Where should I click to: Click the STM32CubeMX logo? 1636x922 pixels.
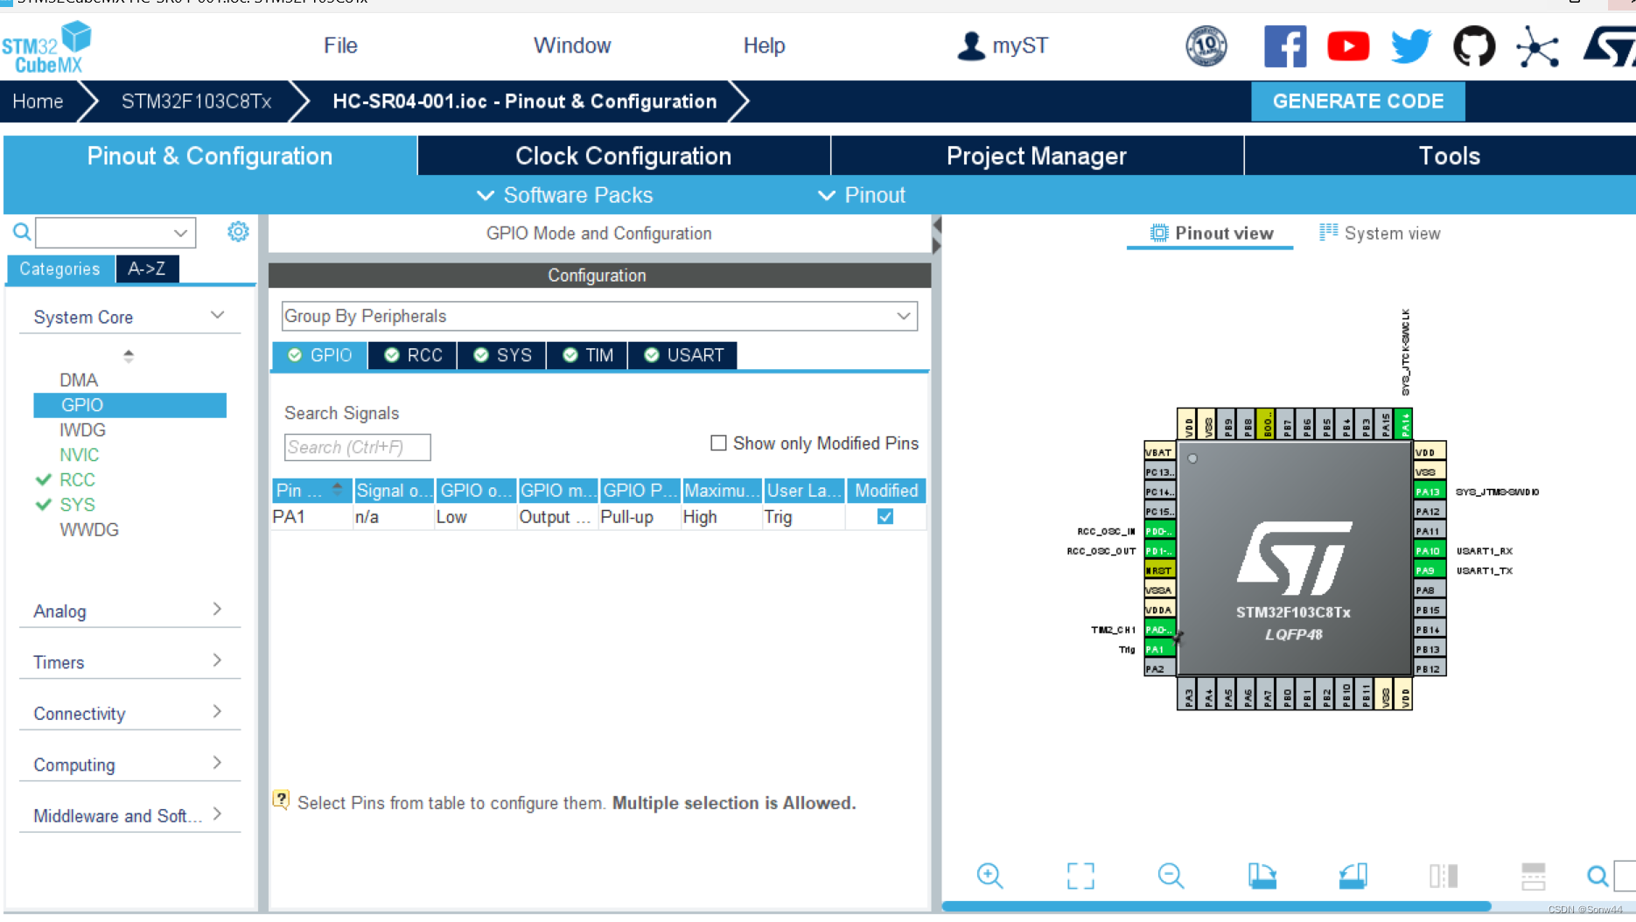(46, 47)
